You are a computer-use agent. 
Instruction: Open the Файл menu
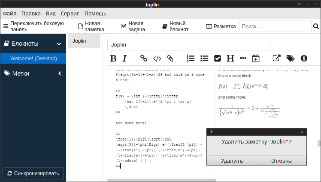9,14
